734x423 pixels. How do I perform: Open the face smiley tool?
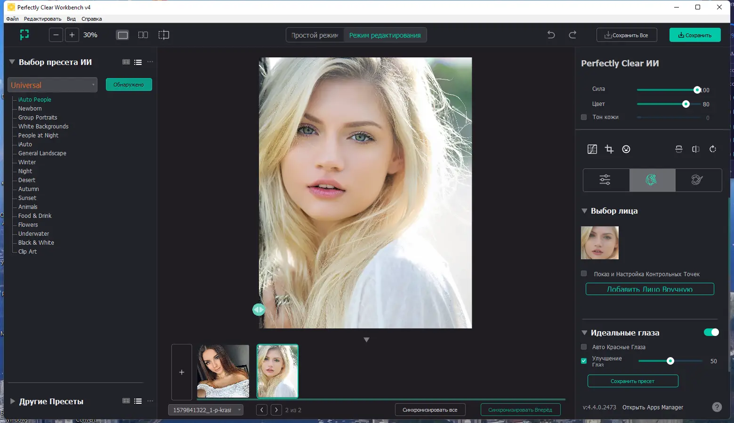[x=626, y=149]
